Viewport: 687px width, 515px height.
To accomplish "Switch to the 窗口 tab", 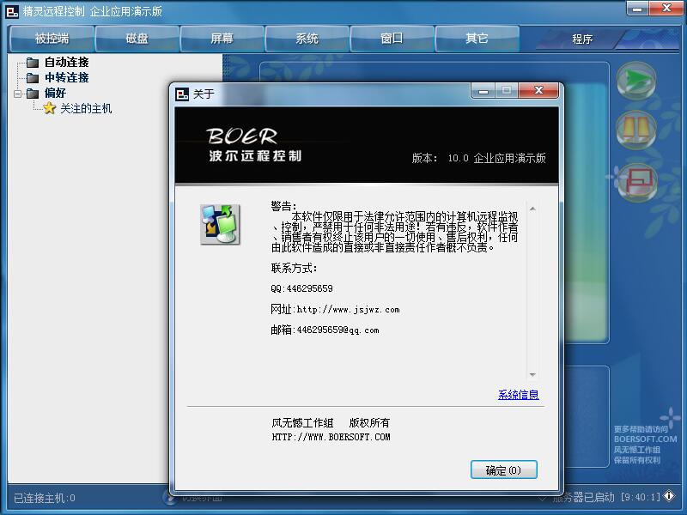I will click(x=392, y=39).
